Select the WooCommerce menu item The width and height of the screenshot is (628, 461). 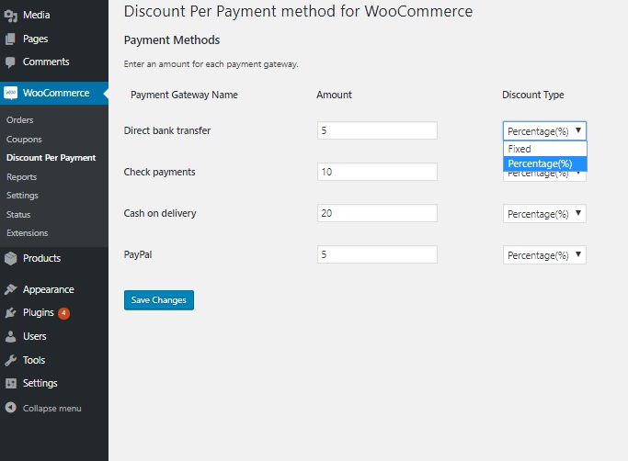[x=56, y=93]
